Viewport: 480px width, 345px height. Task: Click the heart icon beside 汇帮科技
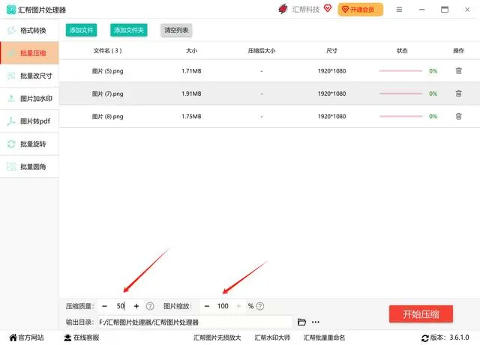(x=328, y=8)
